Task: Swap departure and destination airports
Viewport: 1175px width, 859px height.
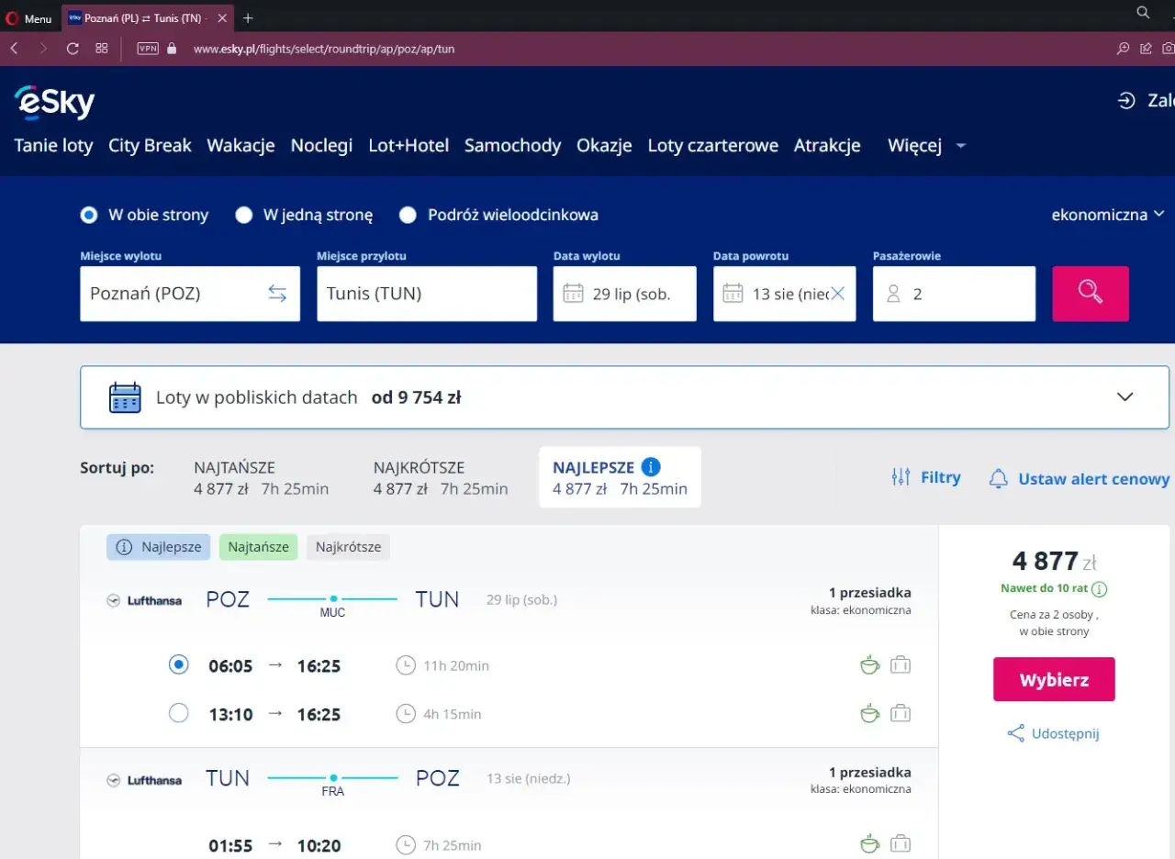Action: pyautogui.click(x=277, y=294)
